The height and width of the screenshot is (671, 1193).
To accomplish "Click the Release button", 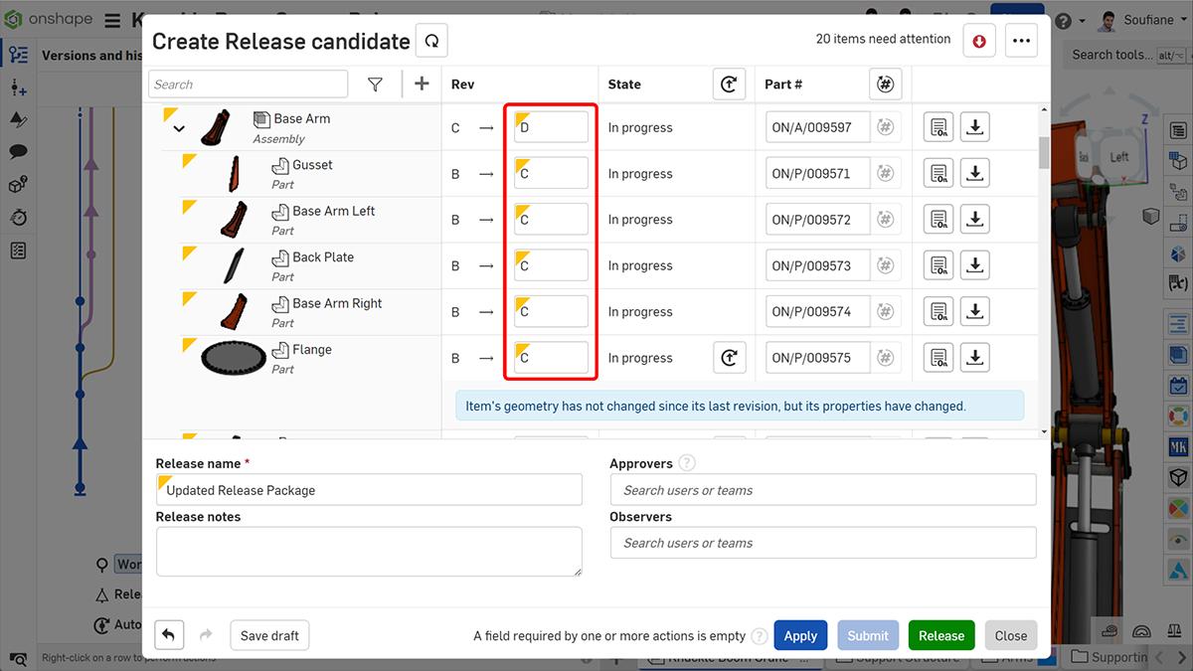I will (x=940, y=634).
